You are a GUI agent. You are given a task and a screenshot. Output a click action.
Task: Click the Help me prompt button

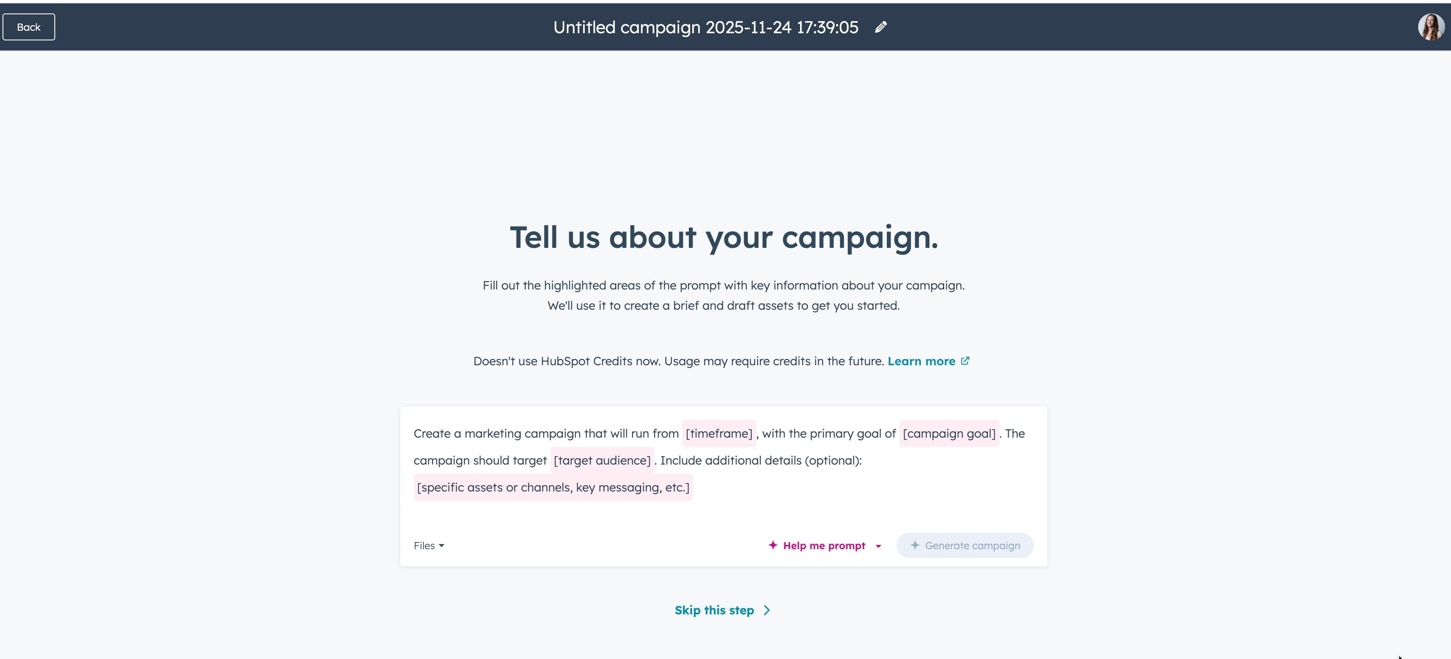[x=824, y=545]
